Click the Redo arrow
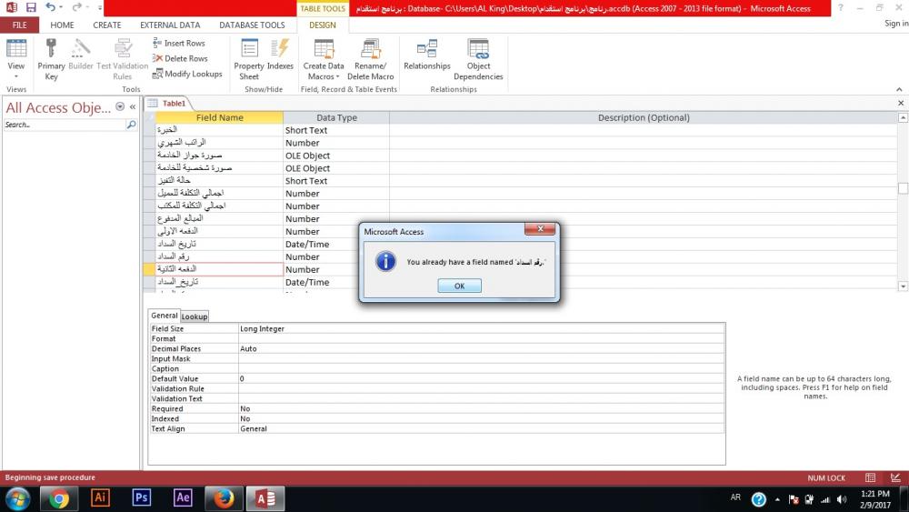This screenshot has height=512, width=909. (76, 7)
